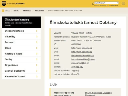
Task: Click the Překladač translator link
Action: (115, 5)
